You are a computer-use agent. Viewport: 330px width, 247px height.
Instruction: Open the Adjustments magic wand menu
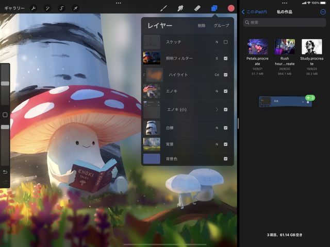(x=47, y=8)
